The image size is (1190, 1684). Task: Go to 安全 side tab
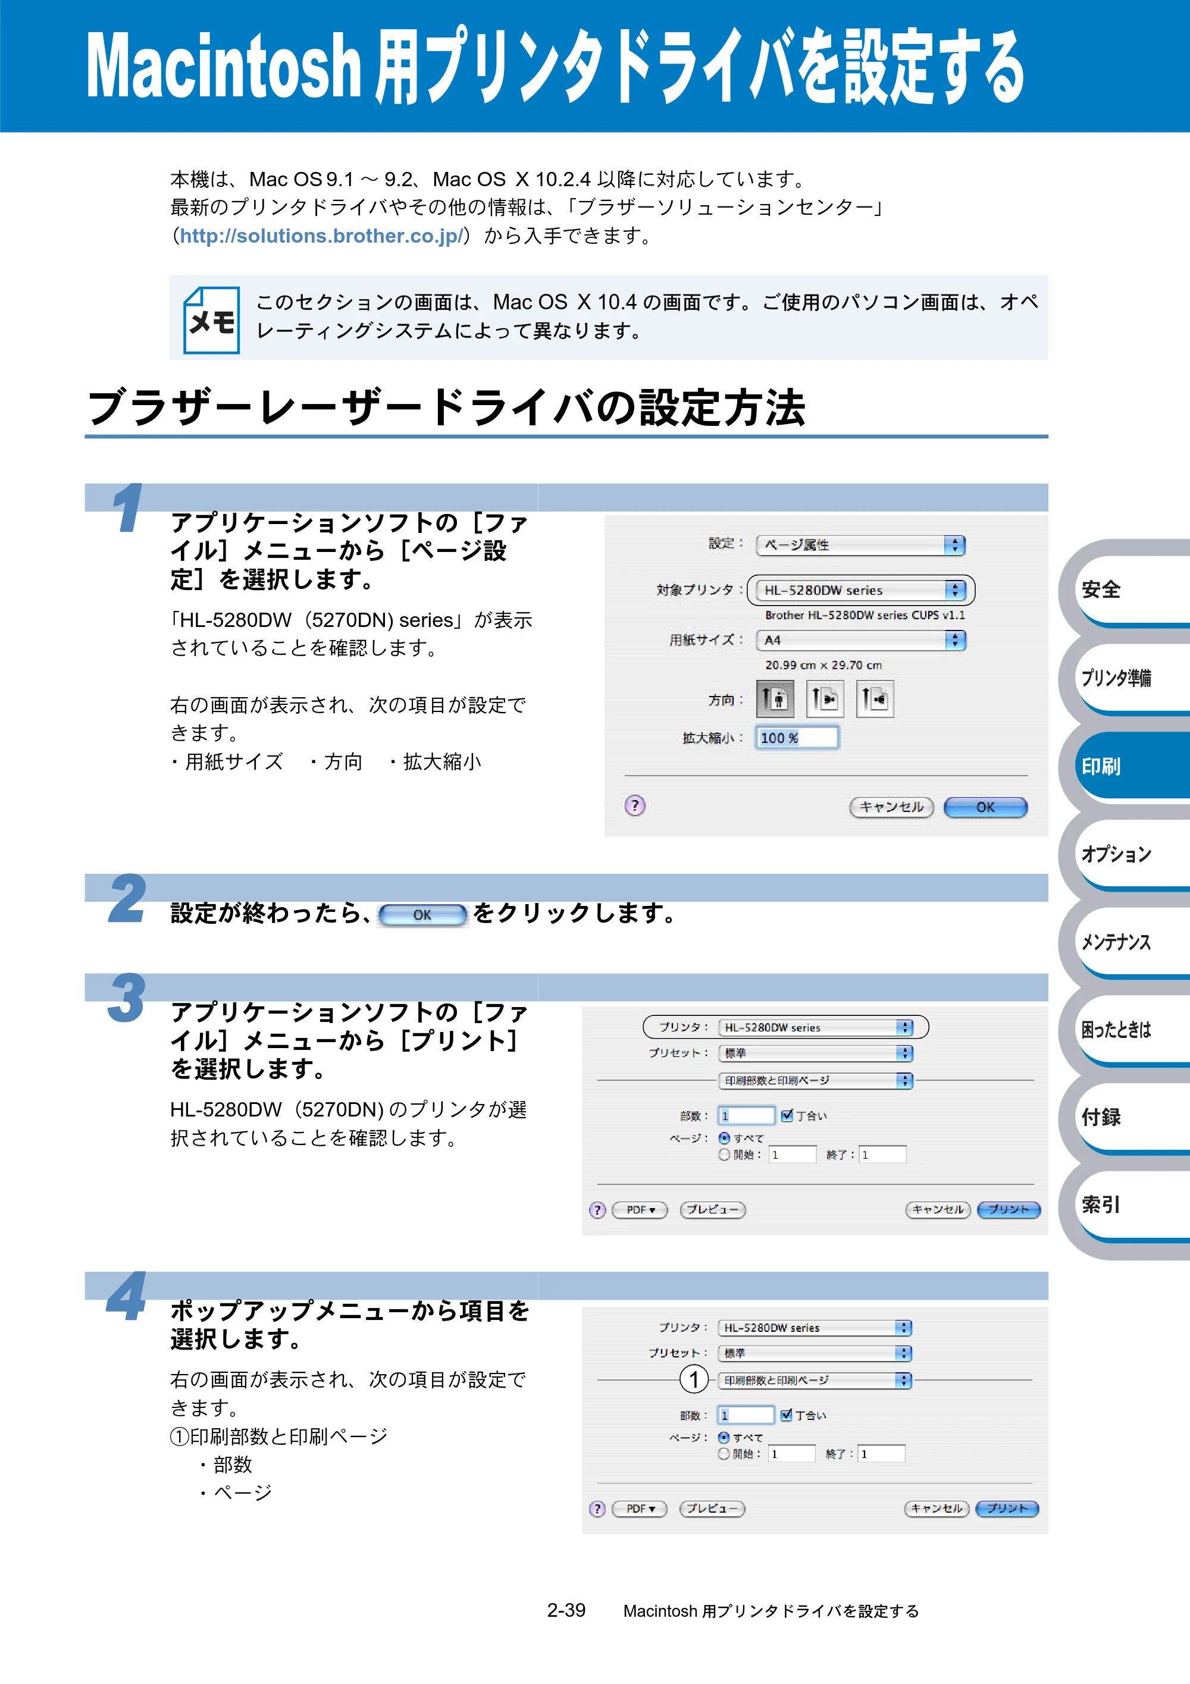(x=1133, y=589)
